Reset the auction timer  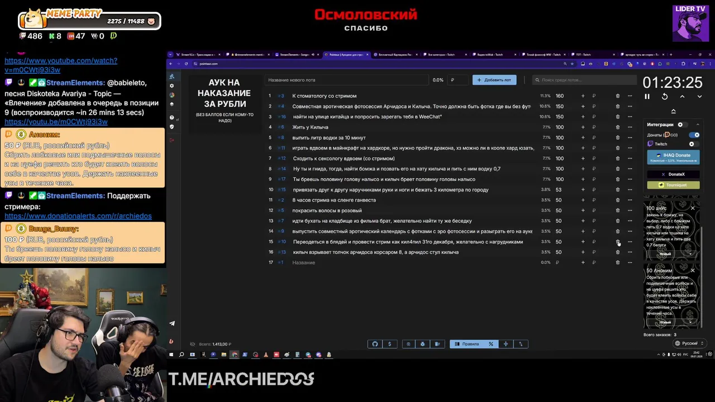pos(665,97)
